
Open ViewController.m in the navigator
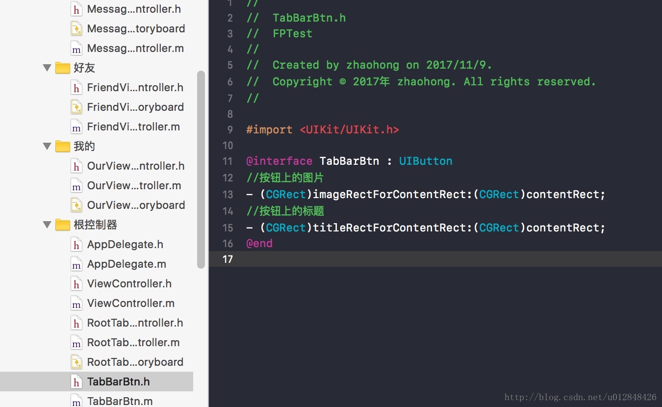tap(131, 303)
